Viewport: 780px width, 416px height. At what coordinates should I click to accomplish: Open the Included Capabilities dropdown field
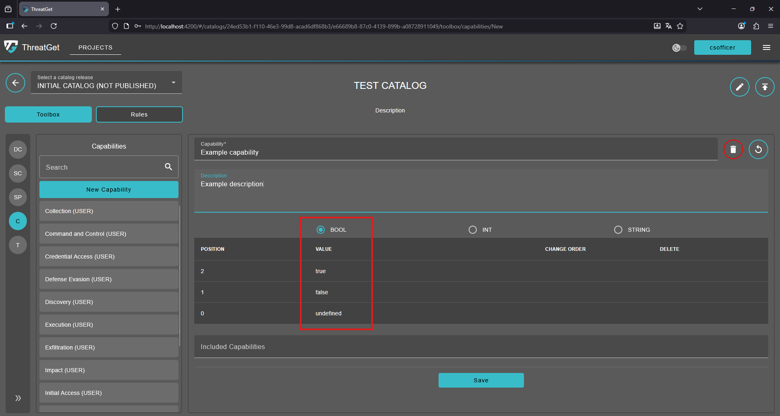[x=481, y=347]
